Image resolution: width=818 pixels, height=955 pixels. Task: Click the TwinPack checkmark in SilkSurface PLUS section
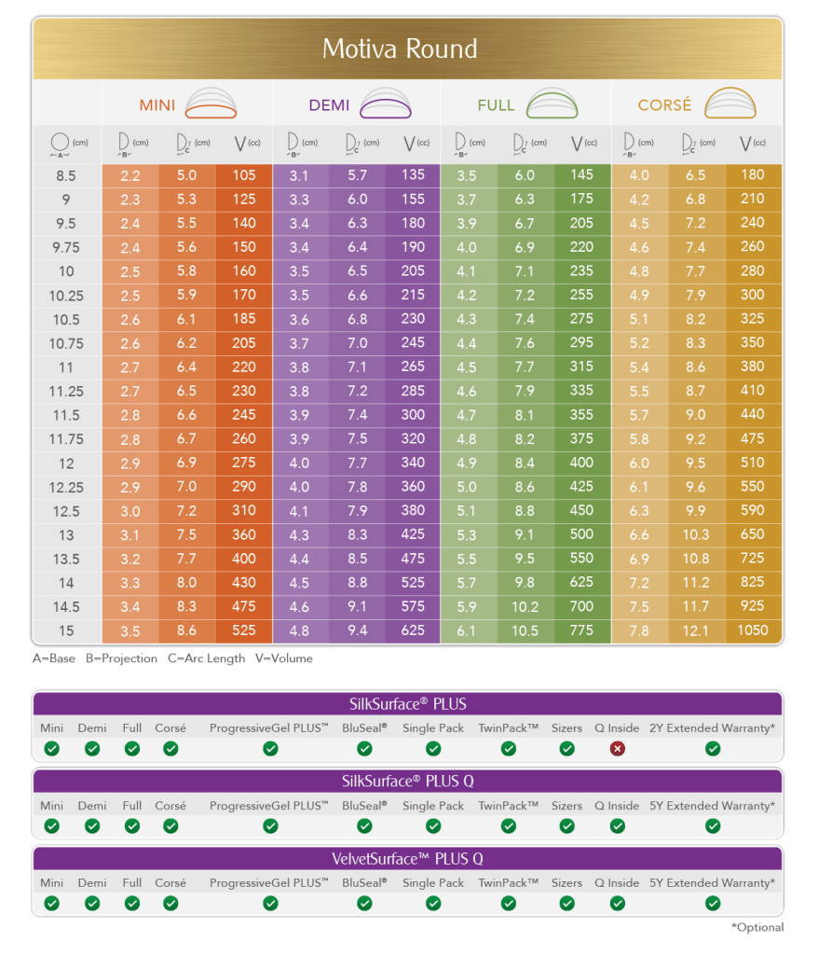pyautogui.click(x=508, y=748)
